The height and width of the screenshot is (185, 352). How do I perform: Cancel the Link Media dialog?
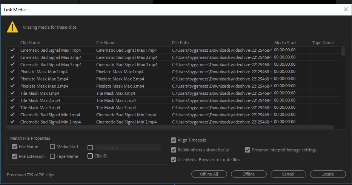coord(288,174)
